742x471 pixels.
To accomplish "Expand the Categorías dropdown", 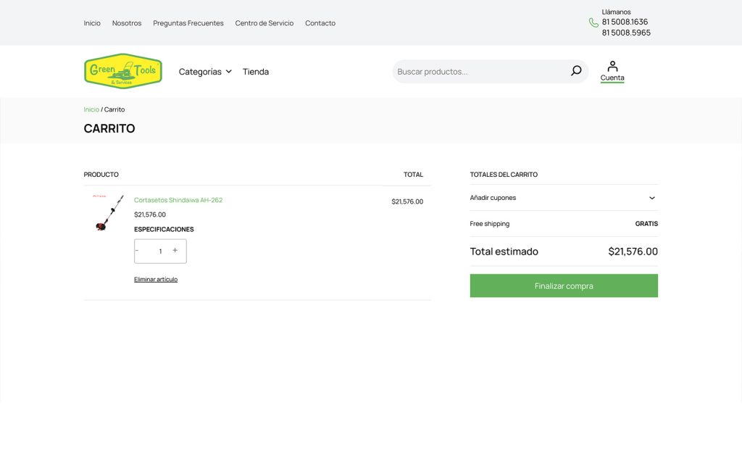I will pos(200,71).
